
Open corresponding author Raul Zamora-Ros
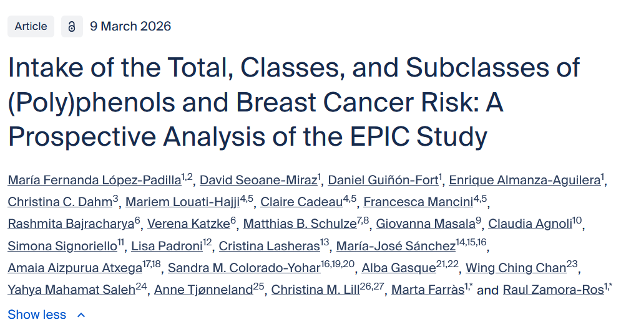553,290
